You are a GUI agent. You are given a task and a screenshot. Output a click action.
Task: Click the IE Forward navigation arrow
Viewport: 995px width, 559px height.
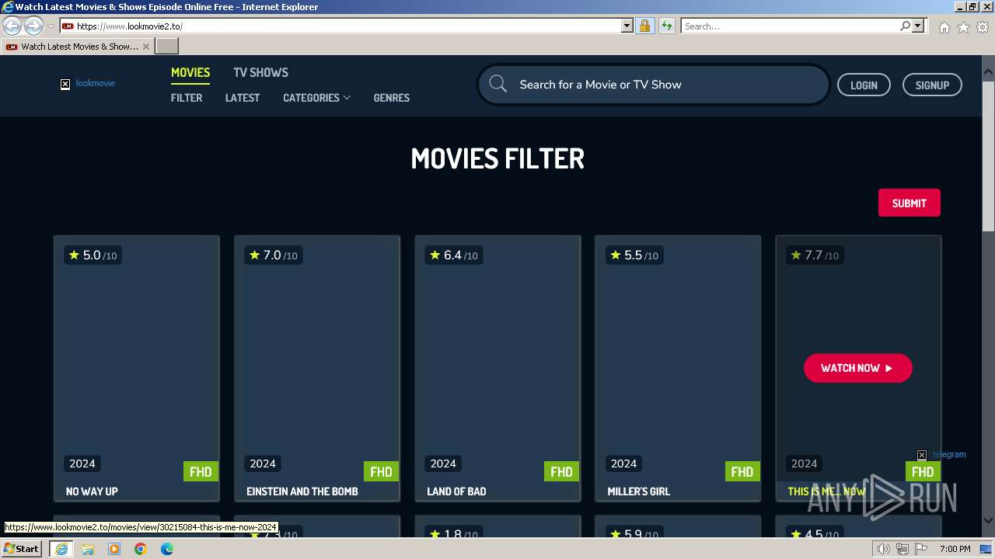pyautogui.click(x=33, y=26)
